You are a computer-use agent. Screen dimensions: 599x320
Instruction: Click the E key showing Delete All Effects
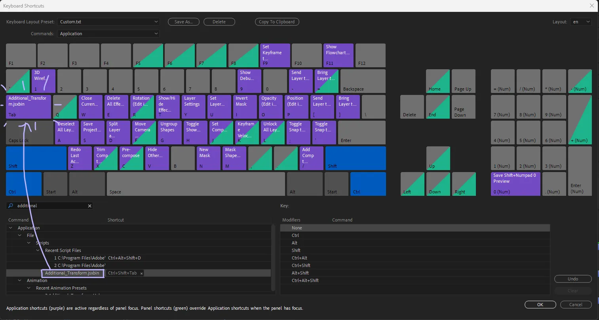point(117,107)
